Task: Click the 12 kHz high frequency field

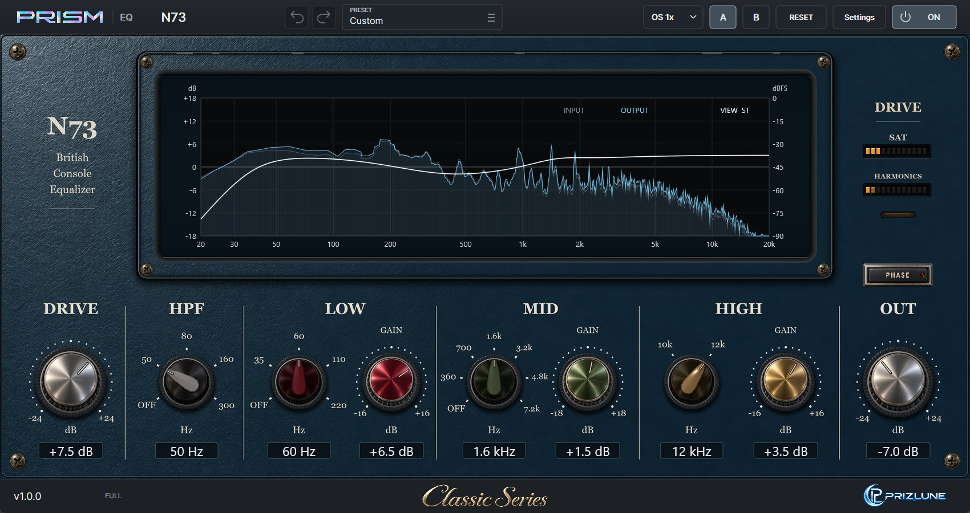Action: point(692,451)
